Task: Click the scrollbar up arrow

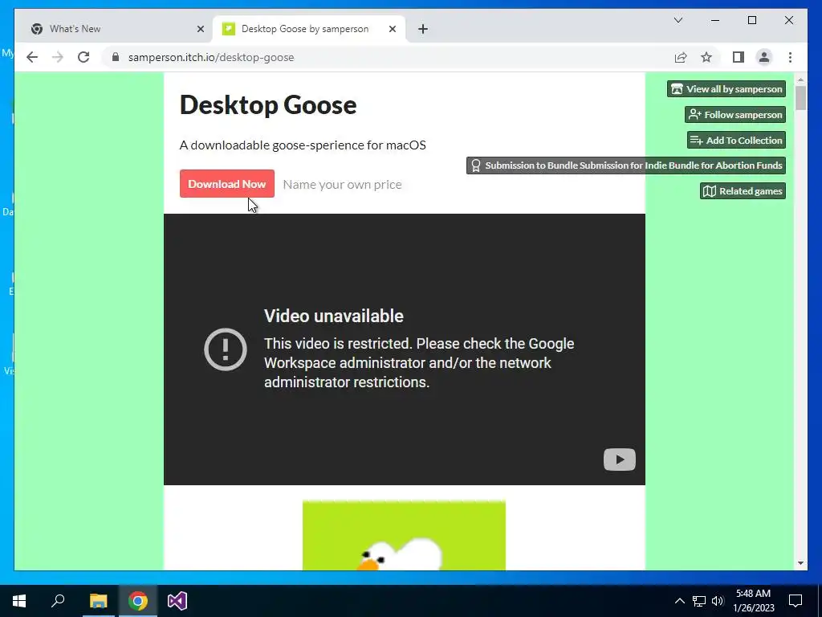Action: click(800, 80)
